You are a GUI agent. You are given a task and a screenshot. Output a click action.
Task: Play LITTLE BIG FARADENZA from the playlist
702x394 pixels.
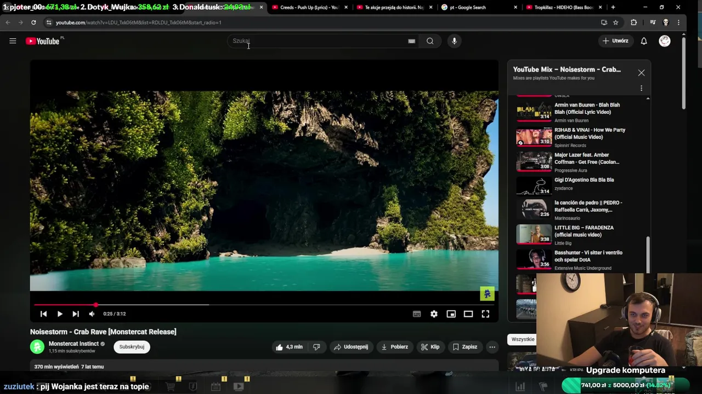pyautogui.click(x=580, y=235)
